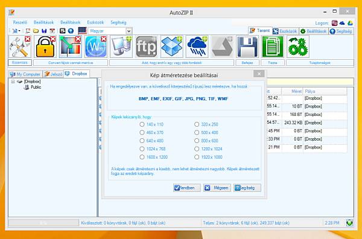The height and width of the screenshot is (239, 362).
Task: Click the dark arrow toolbar icon before help
Action: coord(62,31)
